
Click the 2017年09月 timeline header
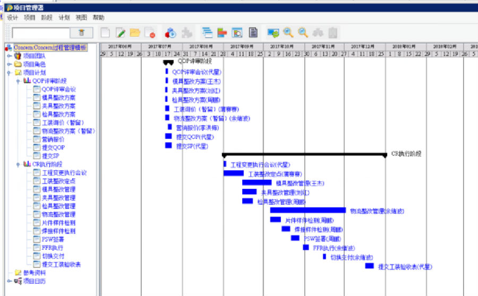[x=243, y=47]
